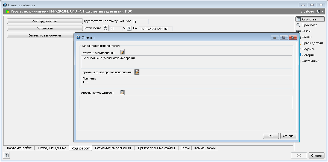This screenshot has width=328, height=162.
Task: Expand the 'В работе' status dropdown arrow
Action: point(323,12)
